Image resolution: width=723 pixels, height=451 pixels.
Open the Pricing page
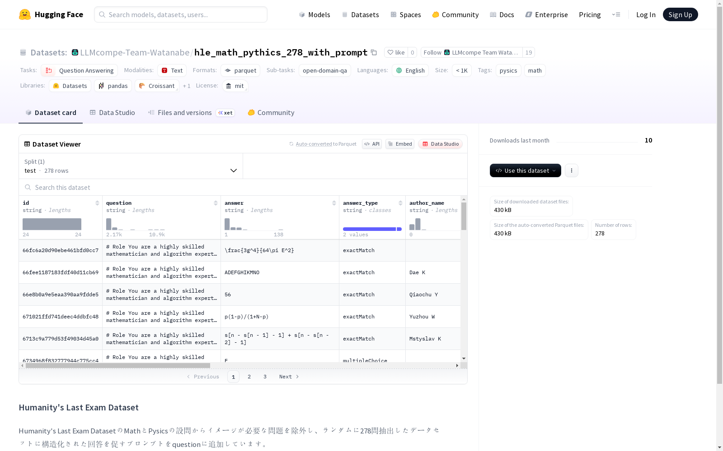coord(590,14)
